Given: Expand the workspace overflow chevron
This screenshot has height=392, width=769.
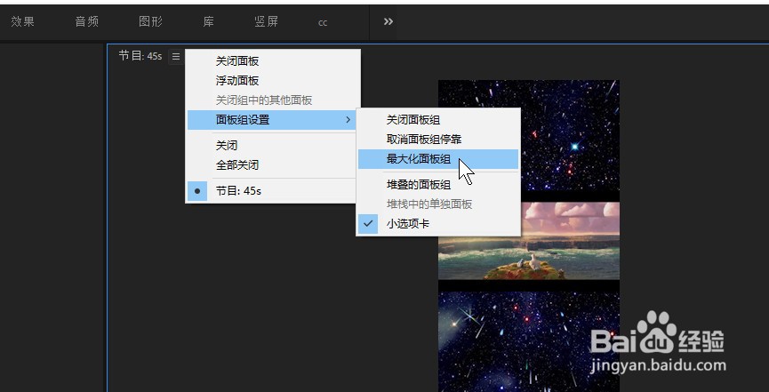Looking at the screenshot, I should pos(388,21).
